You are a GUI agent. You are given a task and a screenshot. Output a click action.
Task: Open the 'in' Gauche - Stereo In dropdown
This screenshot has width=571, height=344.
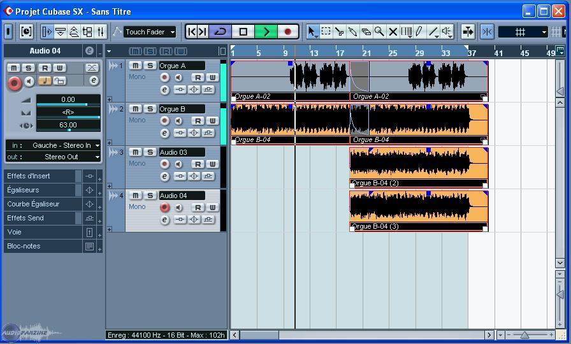(x=53, y=145)
